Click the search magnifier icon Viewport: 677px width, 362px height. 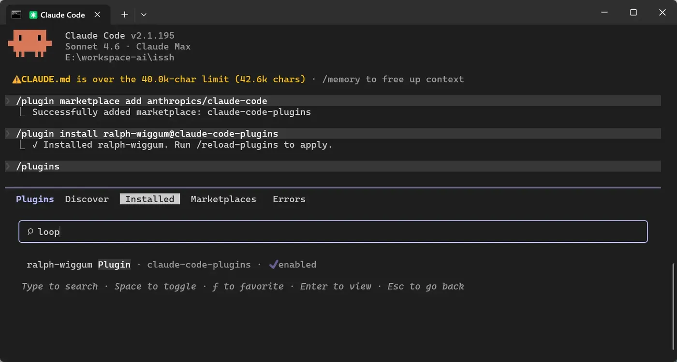tap(30, 232)
